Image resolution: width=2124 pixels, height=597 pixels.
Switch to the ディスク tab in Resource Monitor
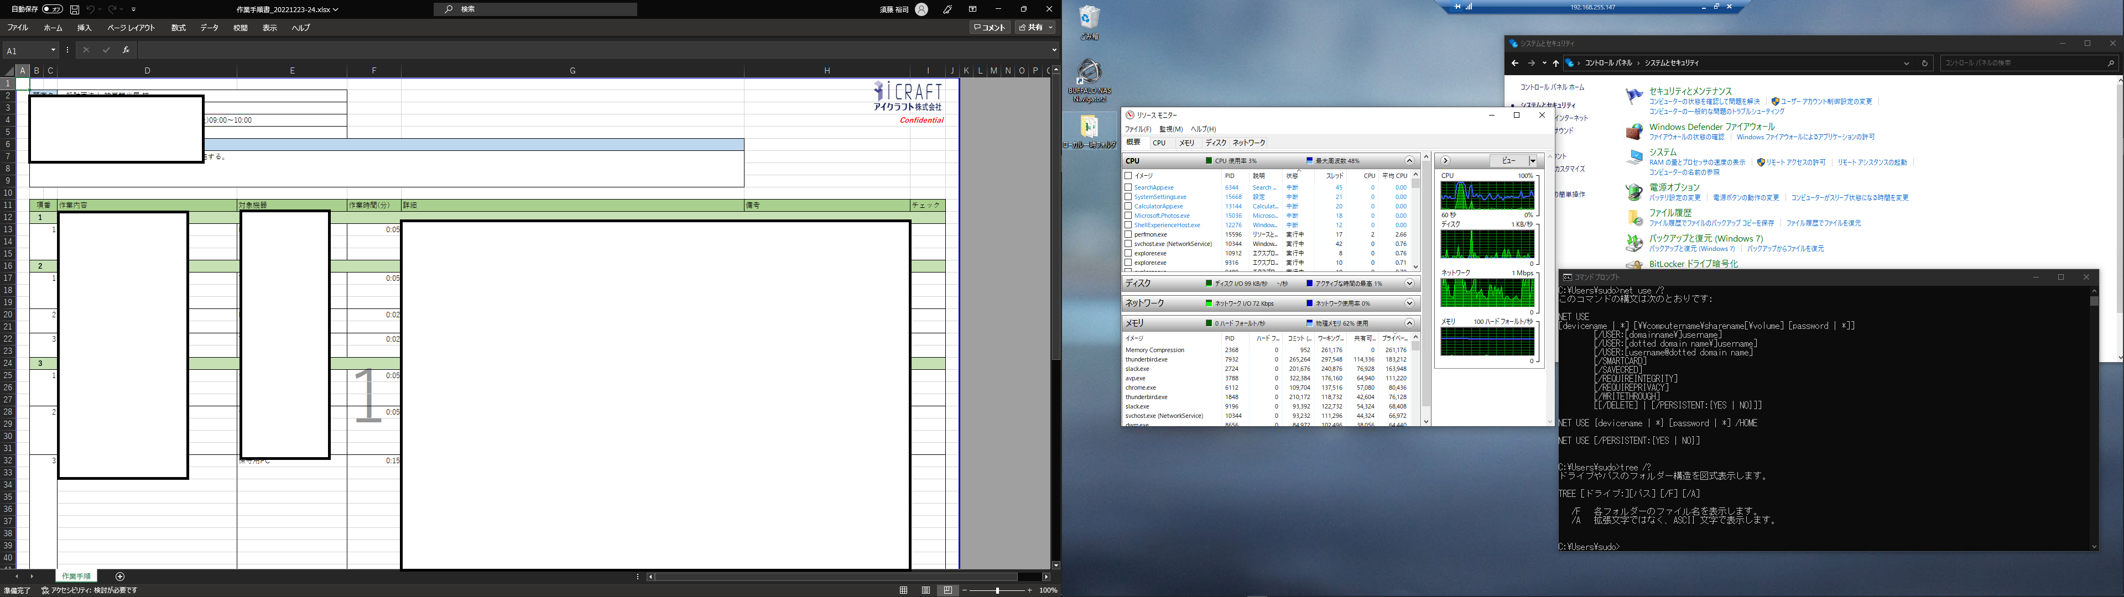[1215, 143]
